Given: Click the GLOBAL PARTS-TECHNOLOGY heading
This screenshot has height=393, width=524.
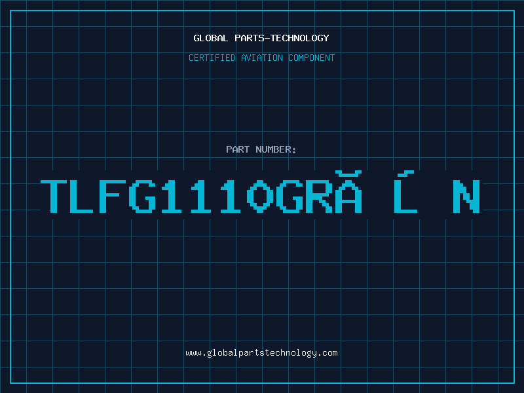Looking at the screenshot, I should pyautogui.click(x=261, y=38).
